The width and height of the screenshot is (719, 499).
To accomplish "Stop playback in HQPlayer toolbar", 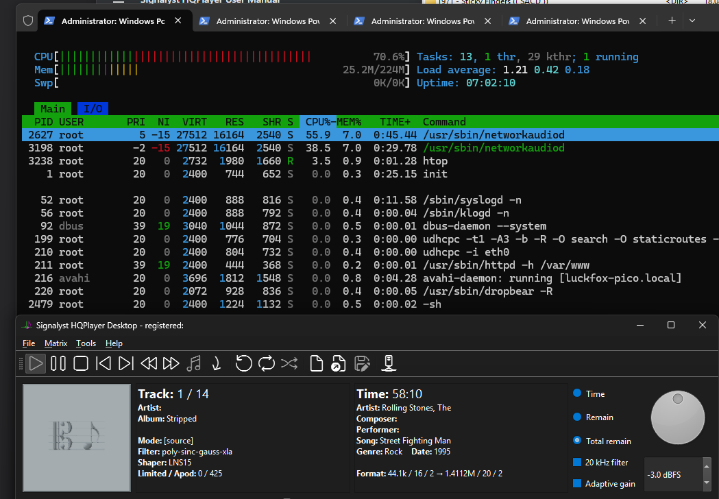I will [x=81, y=364].
